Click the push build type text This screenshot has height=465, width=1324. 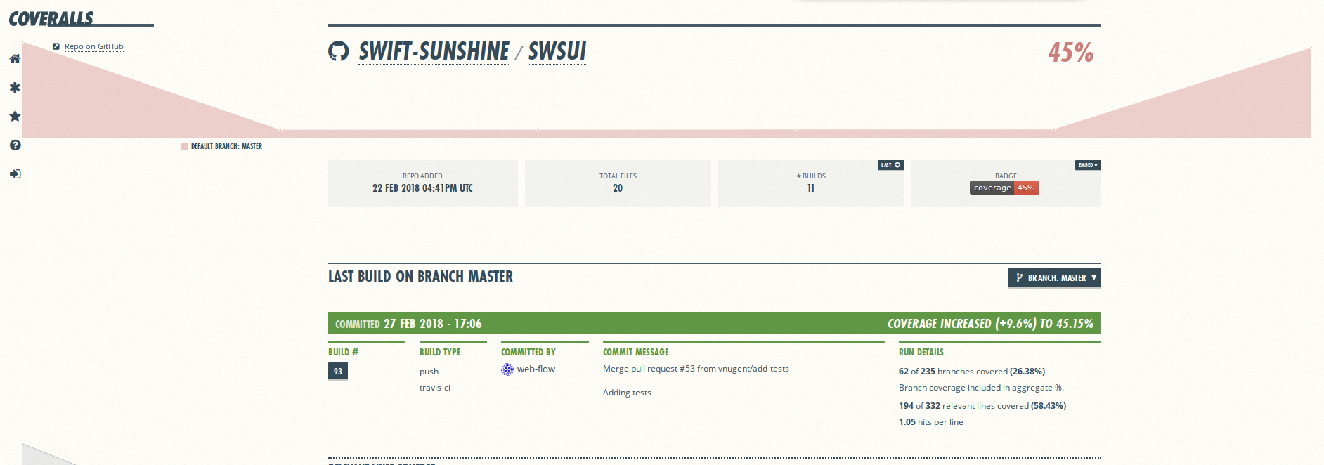(429, 372)
